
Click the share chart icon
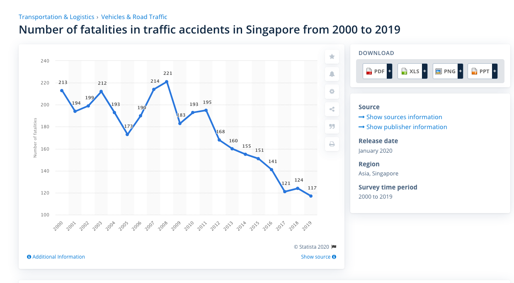click(x=332, y=109)
